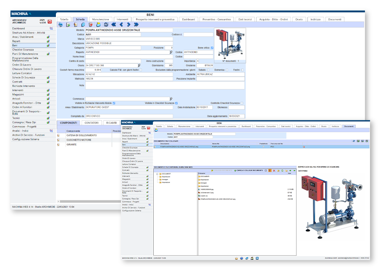
Task: Open Letture Contatori in back window sidebar
Action: 22,73
